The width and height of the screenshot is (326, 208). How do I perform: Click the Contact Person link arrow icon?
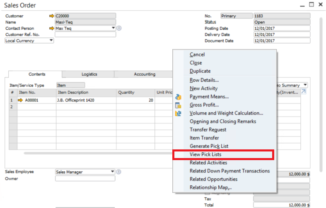coord(52,28)
